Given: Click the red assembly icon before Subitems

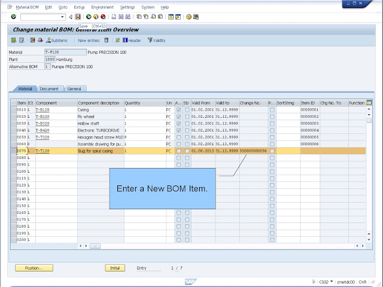Looking at the screenshot, I should pyautogui.click(x=40, y=40).
